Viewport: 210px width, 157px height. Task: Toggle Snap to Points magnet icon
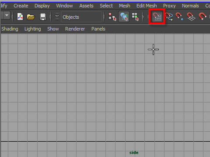coord(179,17)
